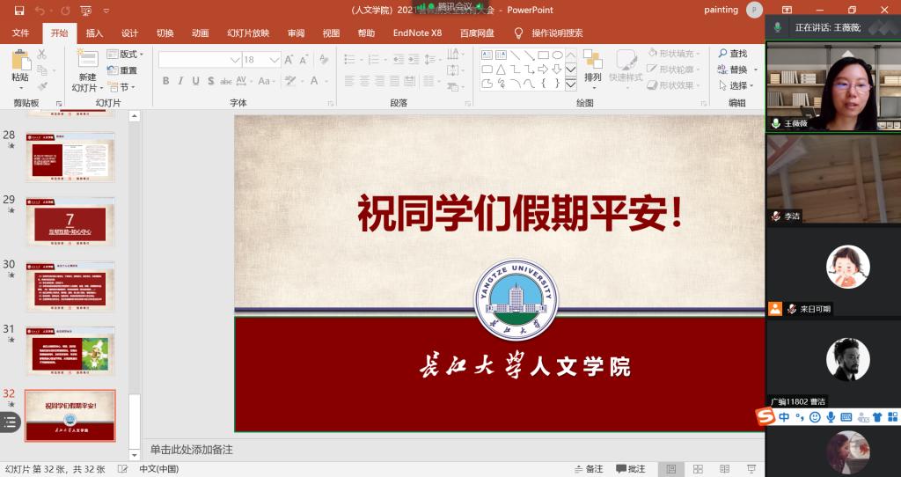The height and width of the screenshot is (477, 901).
Task: Click the Sogou input method S icon
Action: pyautogui.click(x=768, y=416)
